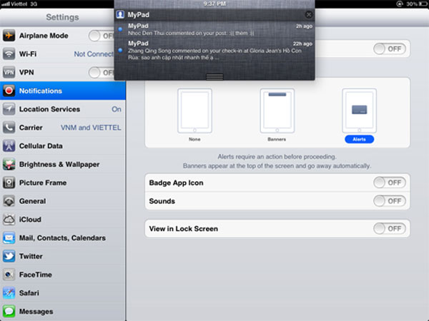This screenshot has width=429, height=321.
Task: Open iCloud settings row
Action: [x=63, y=220]
